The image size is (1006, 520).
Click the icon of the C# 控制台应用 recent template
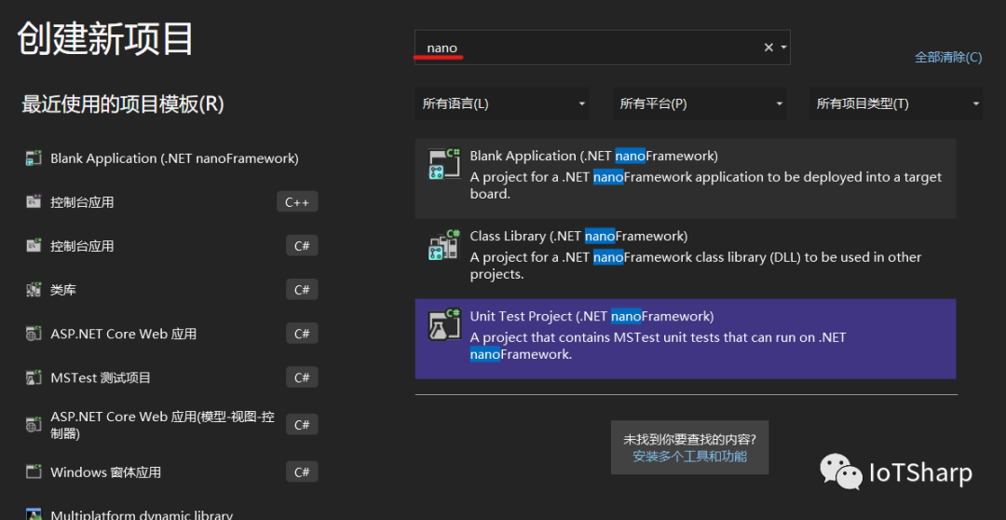point(34,246)
